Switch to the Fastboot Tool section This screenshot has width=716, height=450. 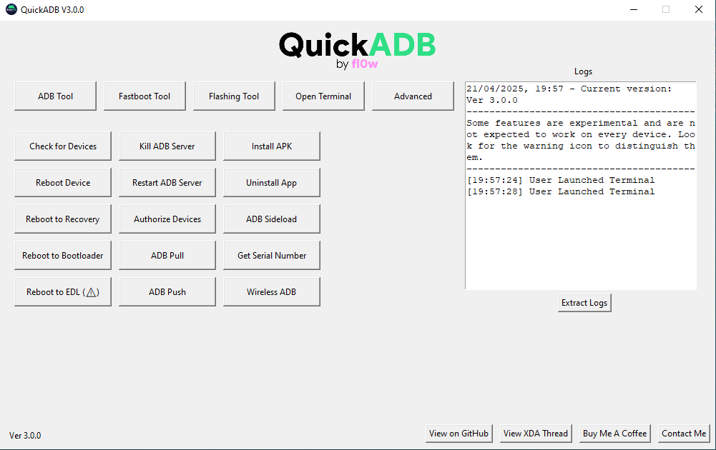click(x=144, y=95)
